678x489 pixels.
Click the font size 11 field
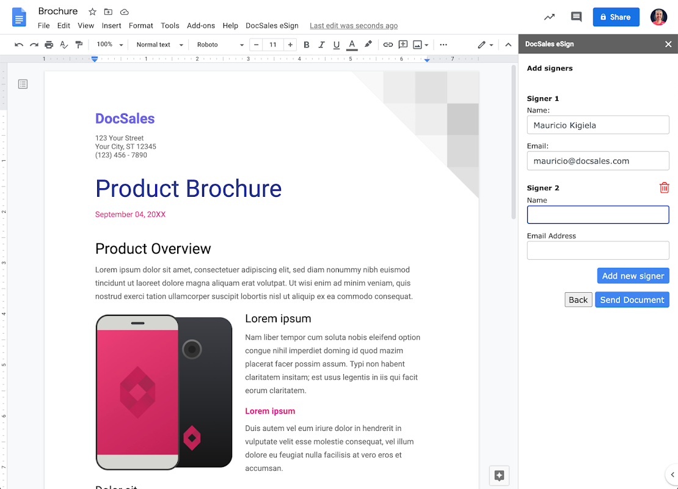[x=273, y=45]
